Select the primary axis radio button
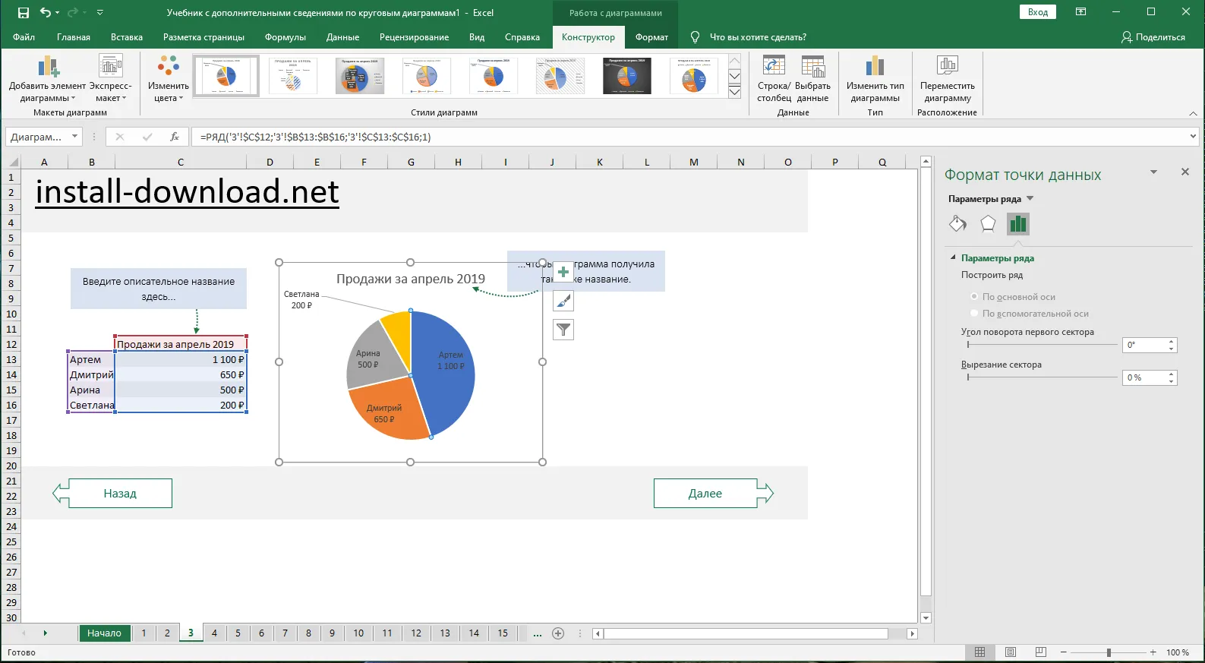This screenshot has height=663, width=1205. 975,297
